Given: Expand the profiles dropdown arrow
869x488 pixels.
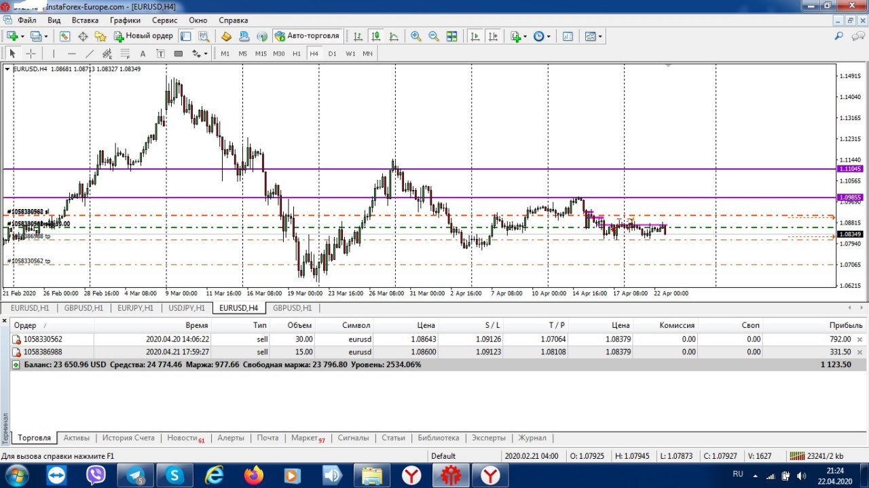Looking at the screenshot, I should [45, 36].
